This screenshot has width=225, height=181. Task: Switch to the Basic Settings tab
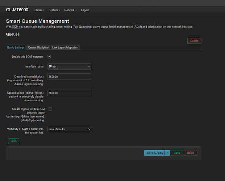[16, 48]
